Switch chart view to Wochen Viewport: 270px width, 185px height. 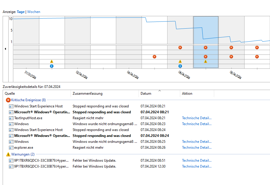[x=34, y=12]
